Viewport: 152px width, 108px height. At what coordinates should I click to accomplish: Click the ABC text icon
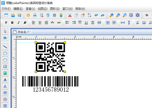click(x=59, y=23)
